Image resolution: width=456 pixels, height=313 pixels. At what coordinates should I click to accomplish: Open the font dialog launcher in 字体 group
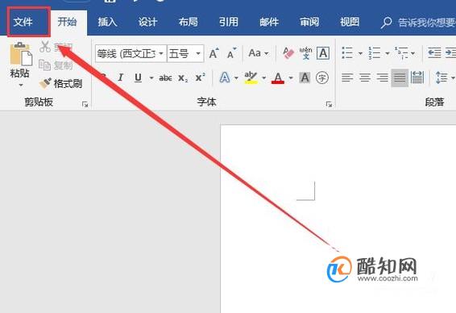[x=329, y=104]
